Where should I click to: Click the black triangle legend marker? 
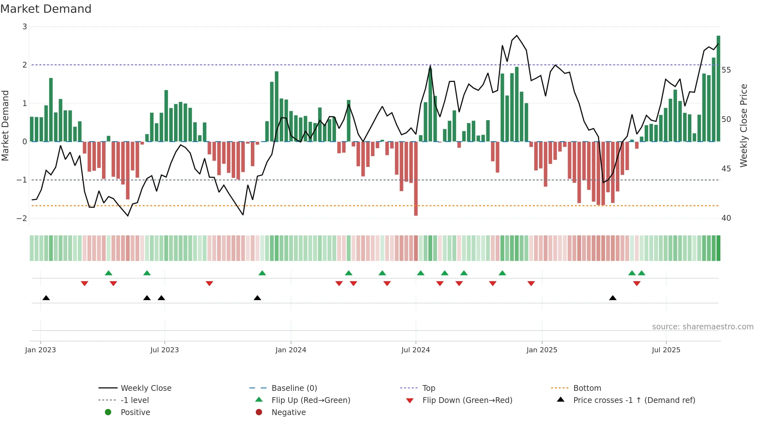pos(561,399)
